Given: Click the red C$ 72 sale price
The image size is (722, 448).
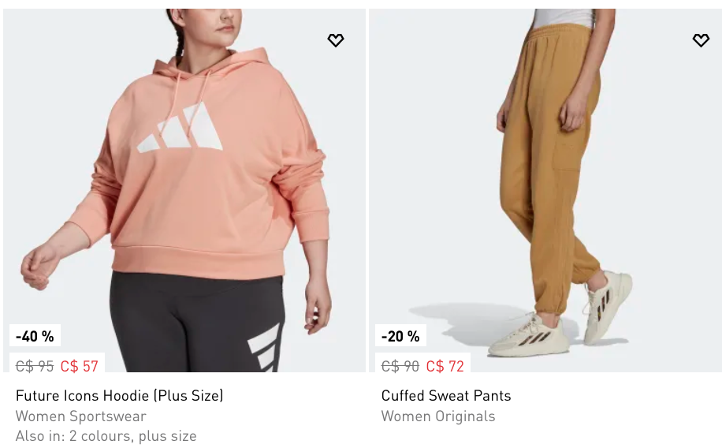Looking at the screenshot, I should pyautogui.click(x=445, y=366).
